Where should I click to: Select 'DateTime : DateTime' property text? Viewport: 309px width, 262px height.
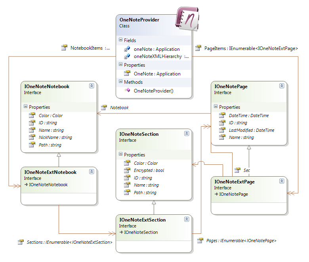point(249,116)
